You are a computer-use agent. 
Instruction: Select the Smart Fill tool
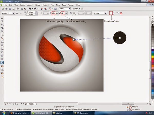click(x=2, y=38)
